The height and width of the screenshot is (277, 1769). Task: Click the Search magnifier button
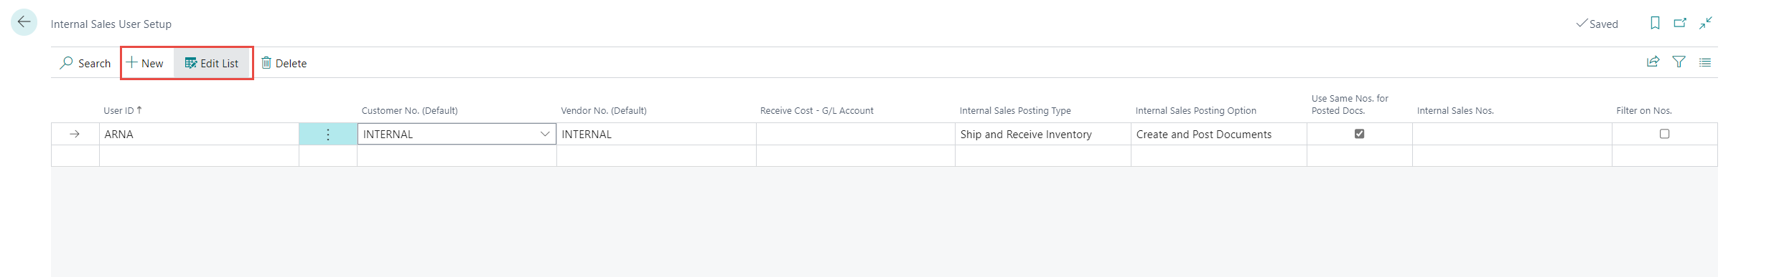(x=85, y=63)
